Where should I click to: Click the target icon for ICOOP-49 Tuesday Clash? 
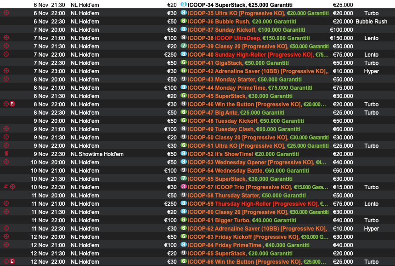tap(6, 129)
